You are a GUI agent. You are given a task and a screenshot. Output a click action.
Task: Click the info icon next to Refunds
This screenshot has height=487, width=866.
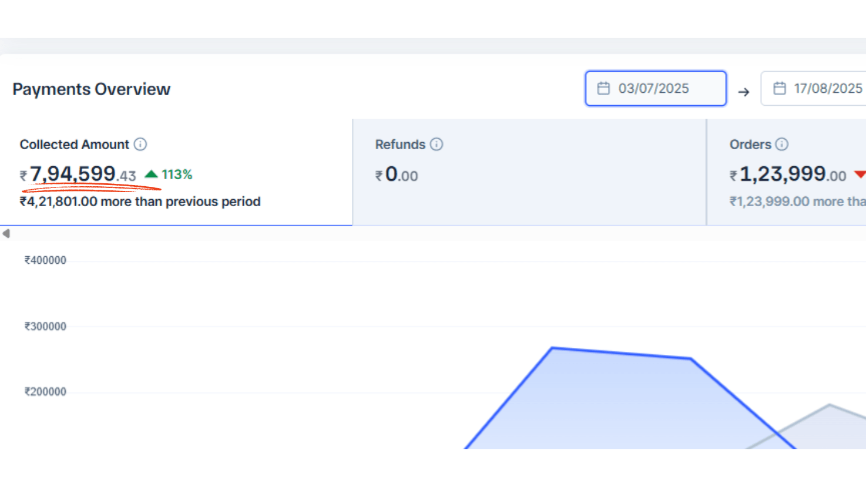(x=437, y=145)
